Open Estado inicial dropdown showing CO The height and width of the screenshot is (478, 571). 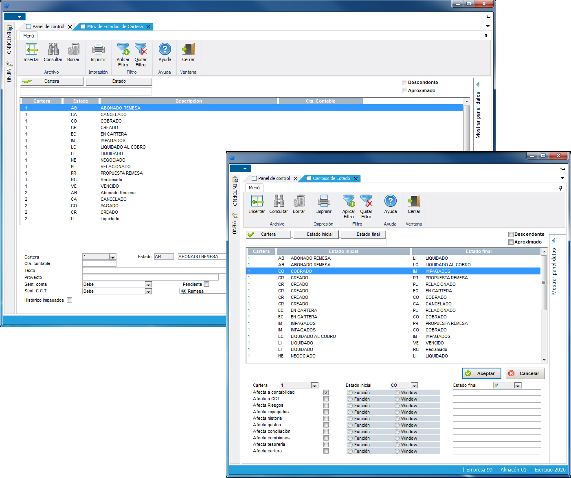pyautogui.click(x=414, y=386)
